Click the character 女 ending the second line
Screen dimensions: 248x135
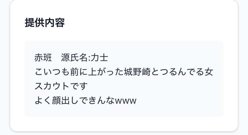tap(209, 72)
